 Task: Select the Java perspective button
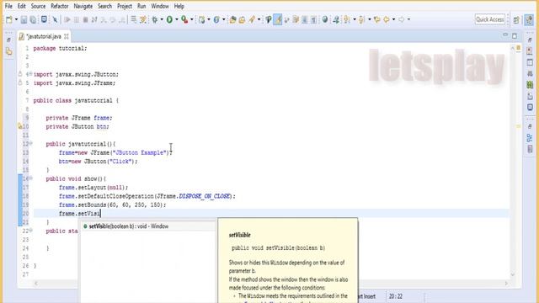click(530, 19)
